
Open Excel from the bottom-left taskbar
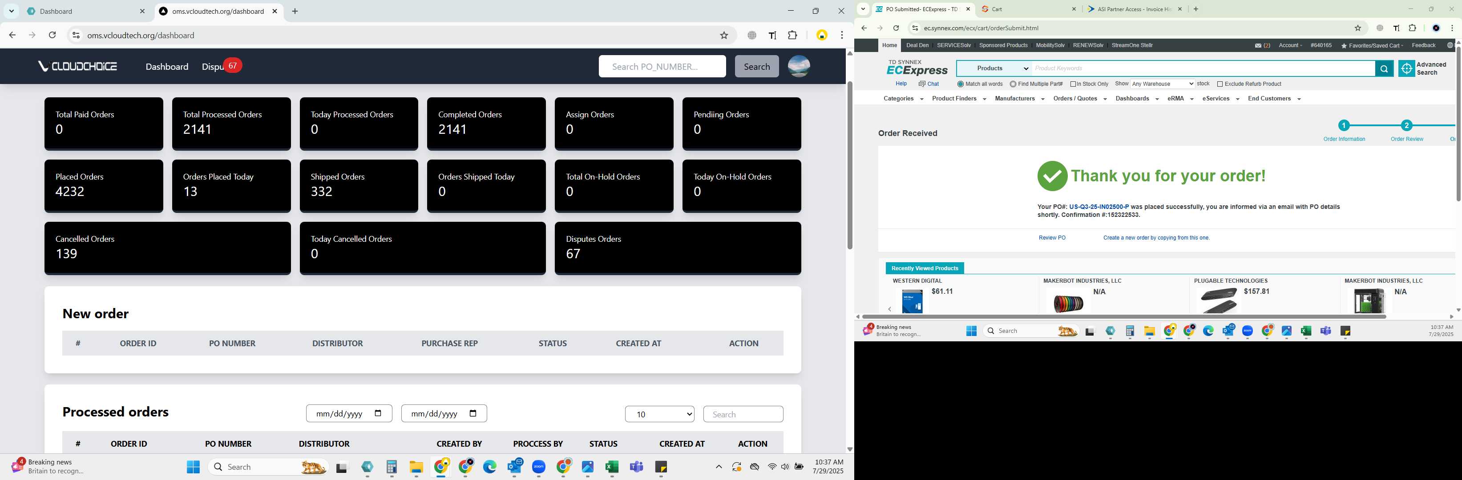tap(612, 467)
